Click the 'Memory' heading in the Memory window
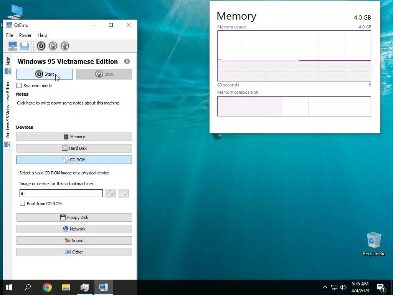393x295 pixels. (x=236, y=16)
